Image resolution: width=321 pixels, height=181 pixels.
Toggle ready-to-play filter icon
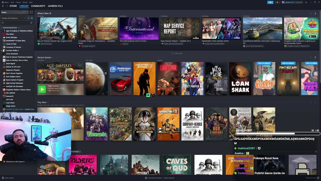pos(32,18)
